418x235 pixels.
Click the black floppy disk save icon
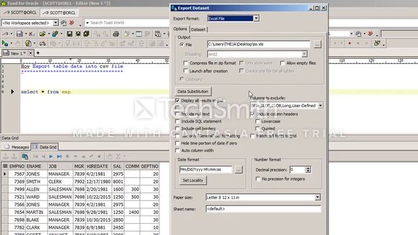pos(70,34)
